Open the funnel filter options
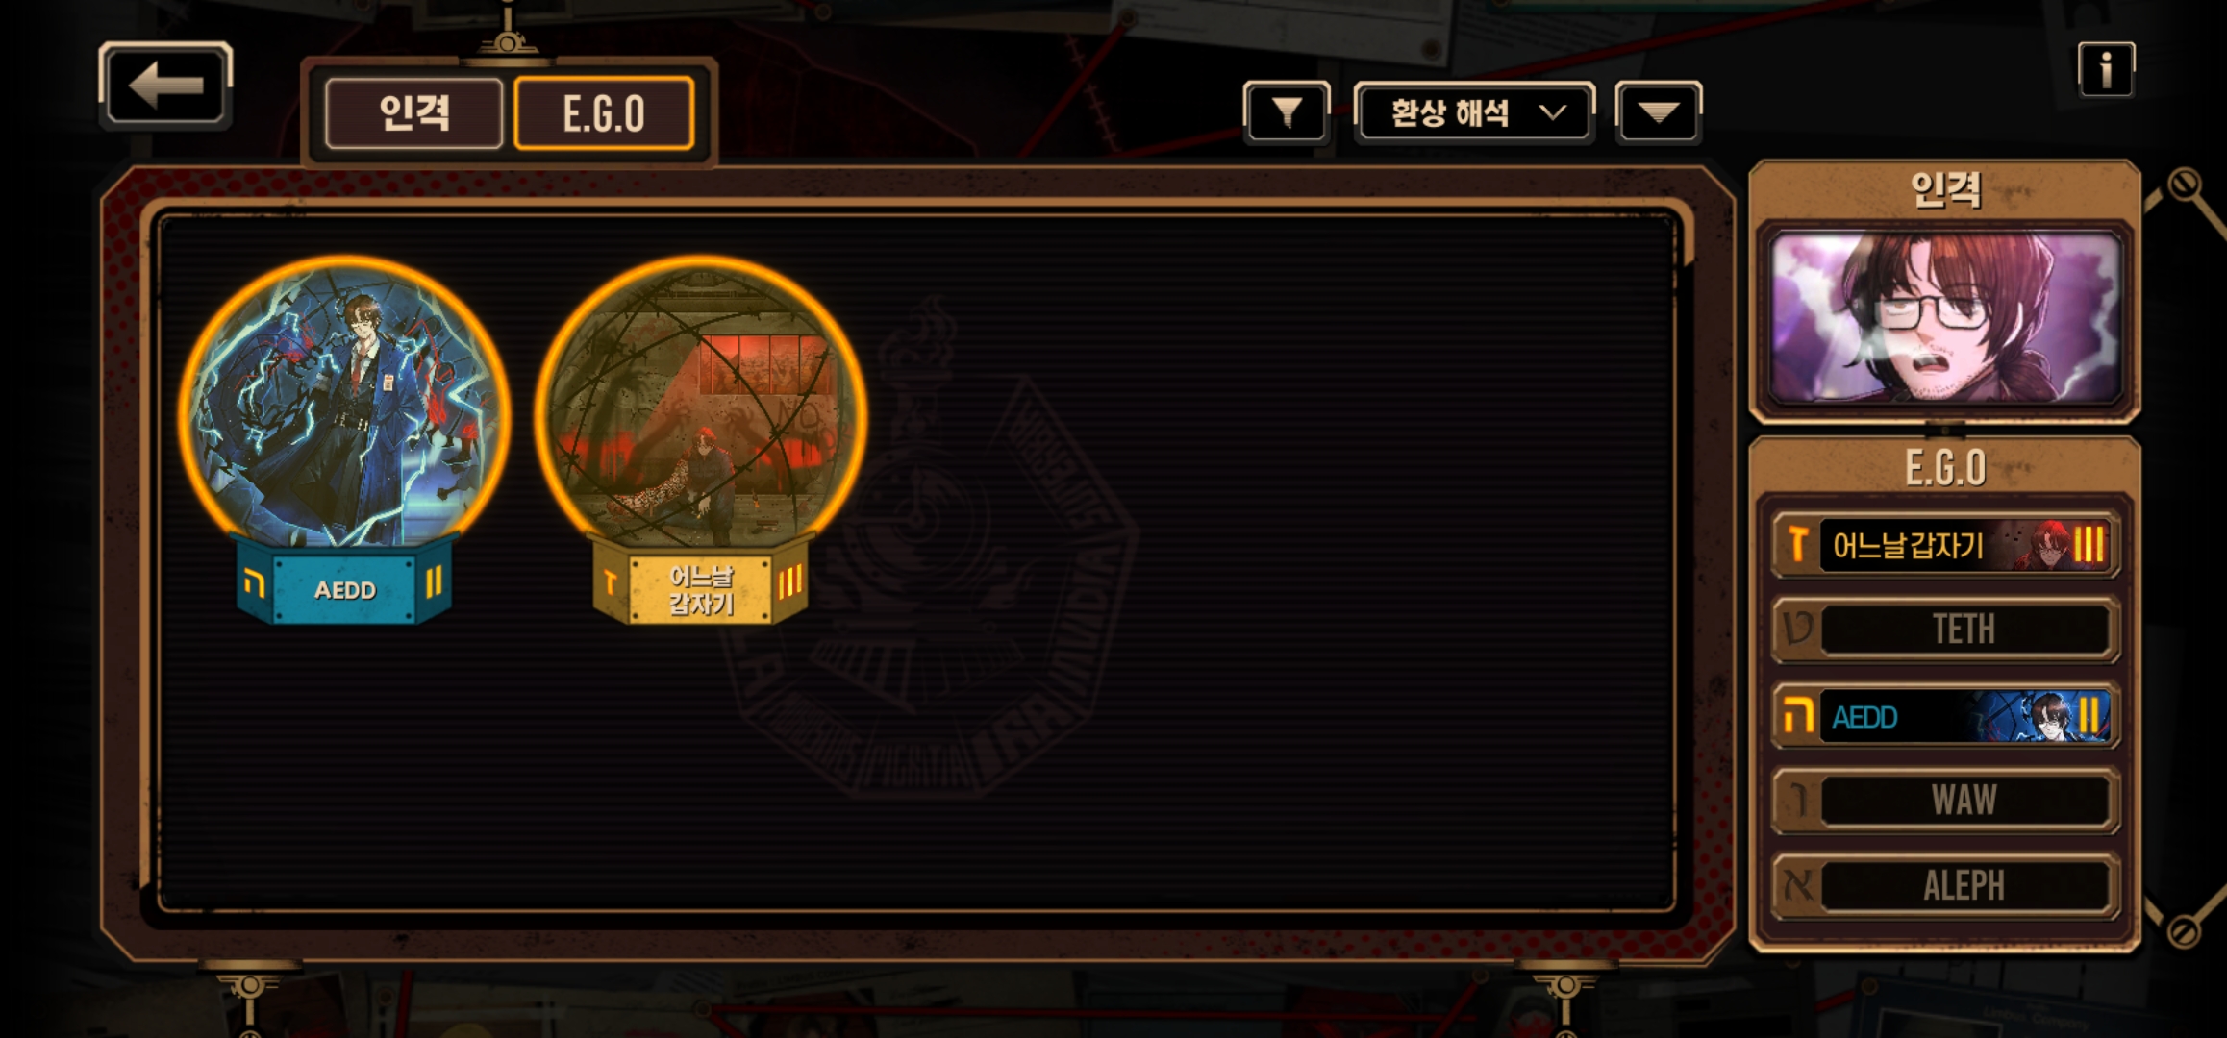 click(x=1287, y=112)
